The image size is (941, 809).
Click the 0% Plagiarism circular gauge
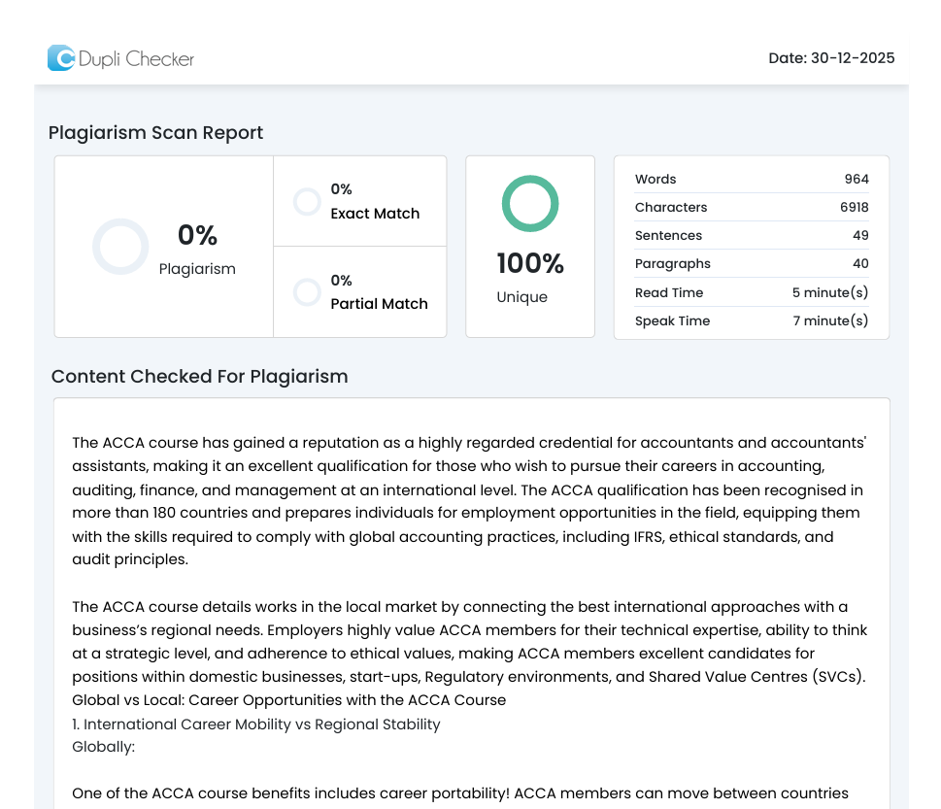coord(120,247)
